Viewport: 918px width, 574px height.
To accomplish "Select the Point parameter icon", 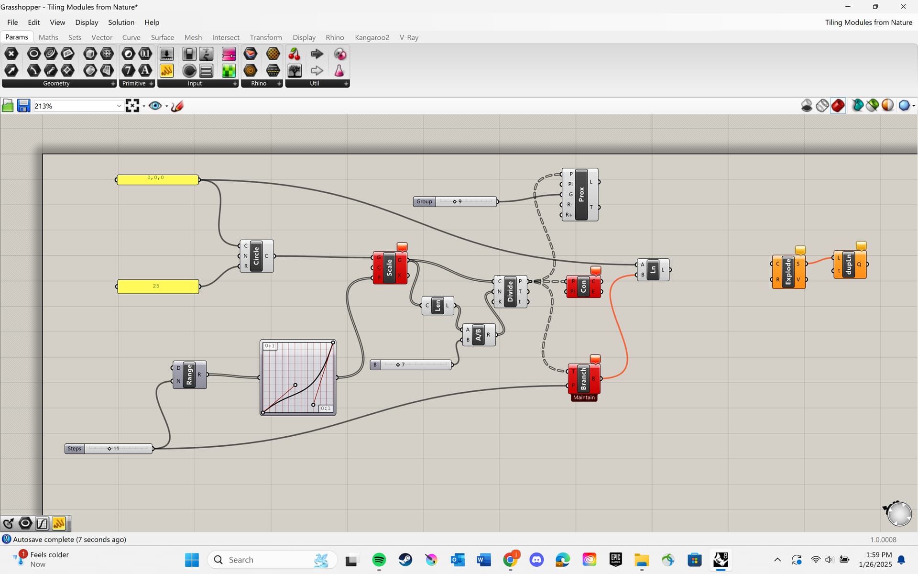I will click(11, 54).
